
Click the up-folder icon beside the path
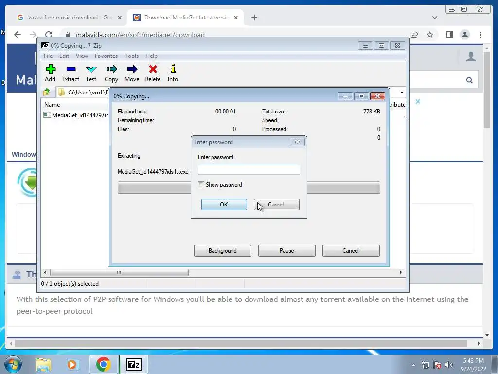pyautogui.click(x=47, y=92)
